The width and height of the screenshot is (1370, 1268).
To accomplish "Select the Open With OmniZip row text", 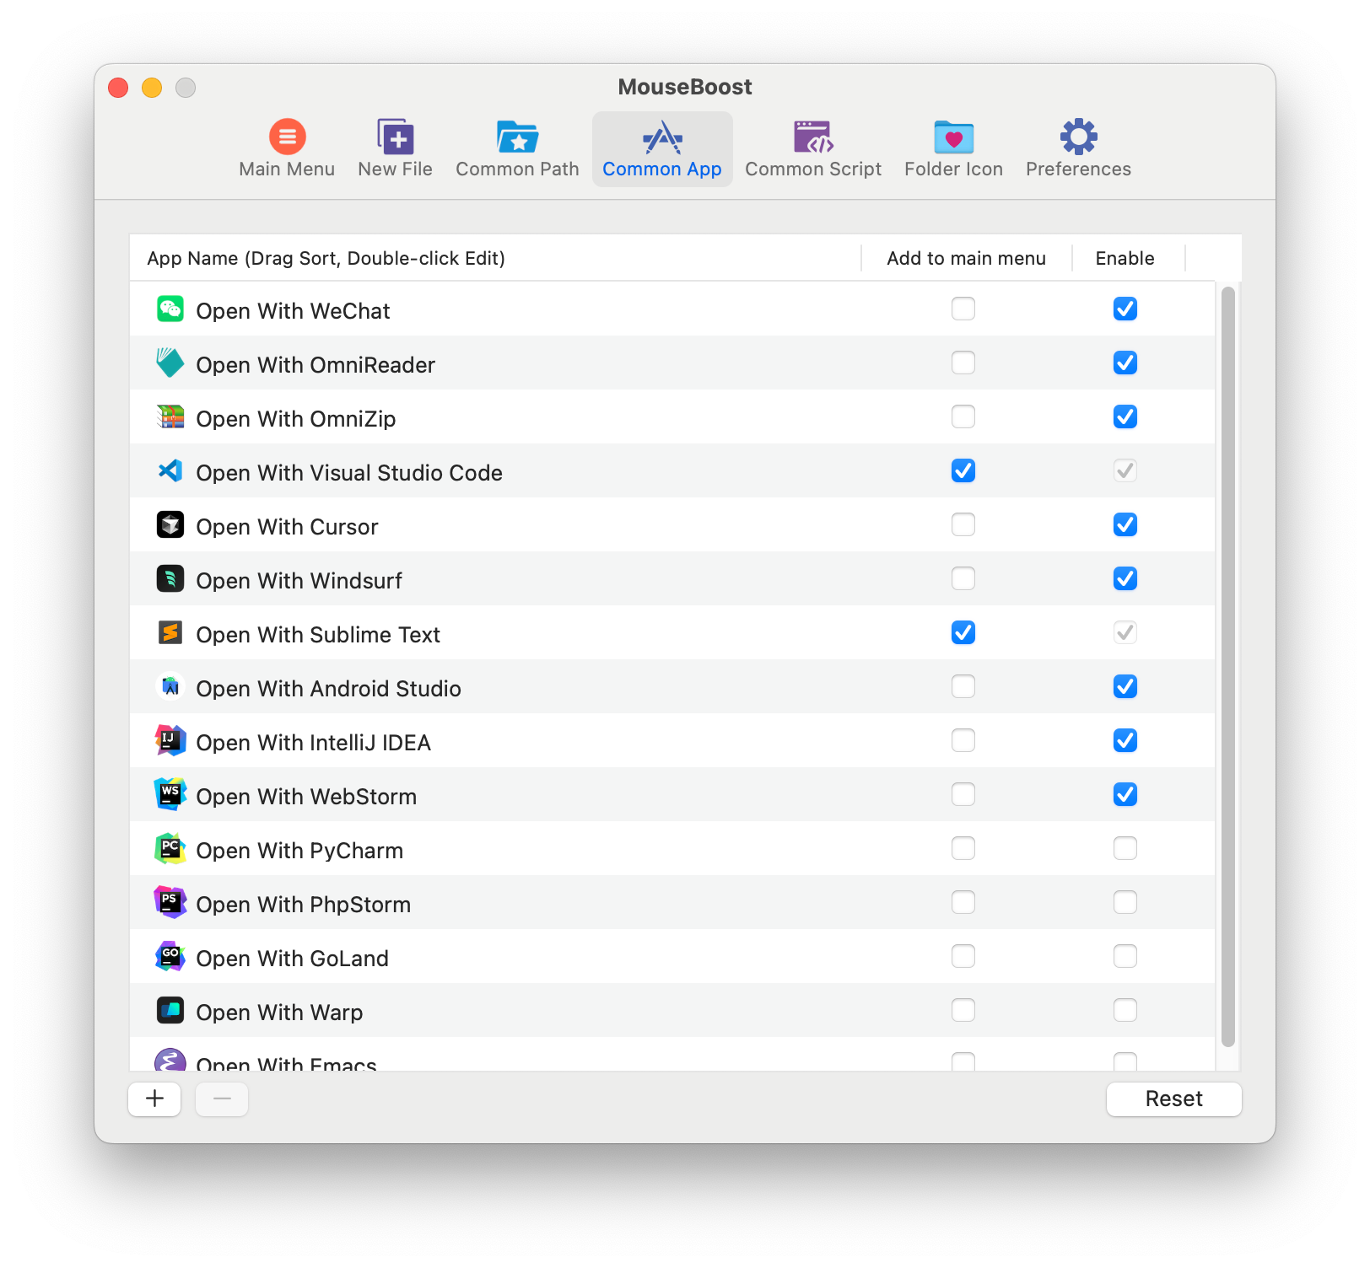I will click(x=296, y=419).
